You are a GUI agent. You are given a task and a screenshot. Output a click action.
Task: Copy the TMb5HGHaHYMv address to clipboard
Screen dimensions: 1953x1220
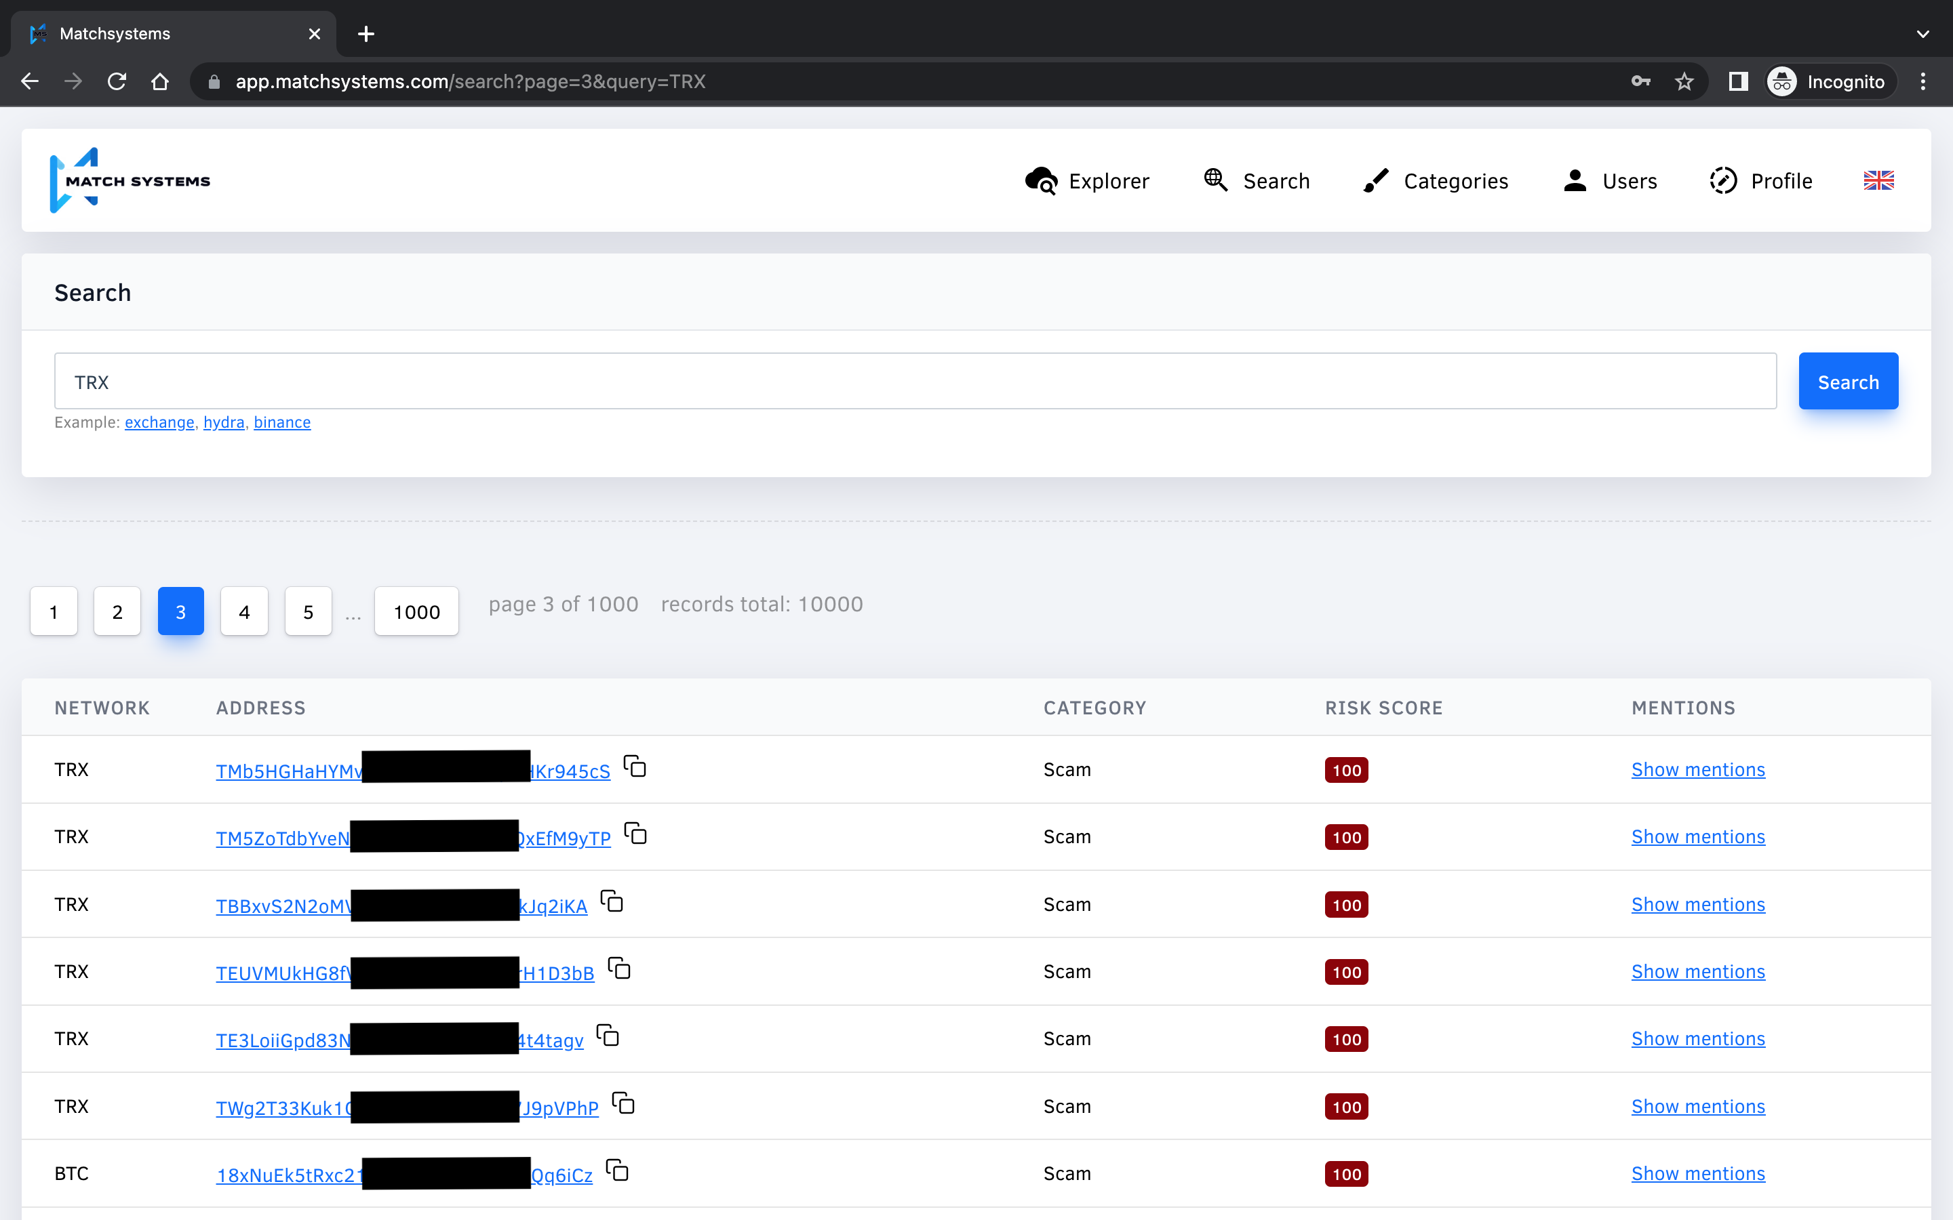point(635,767)
